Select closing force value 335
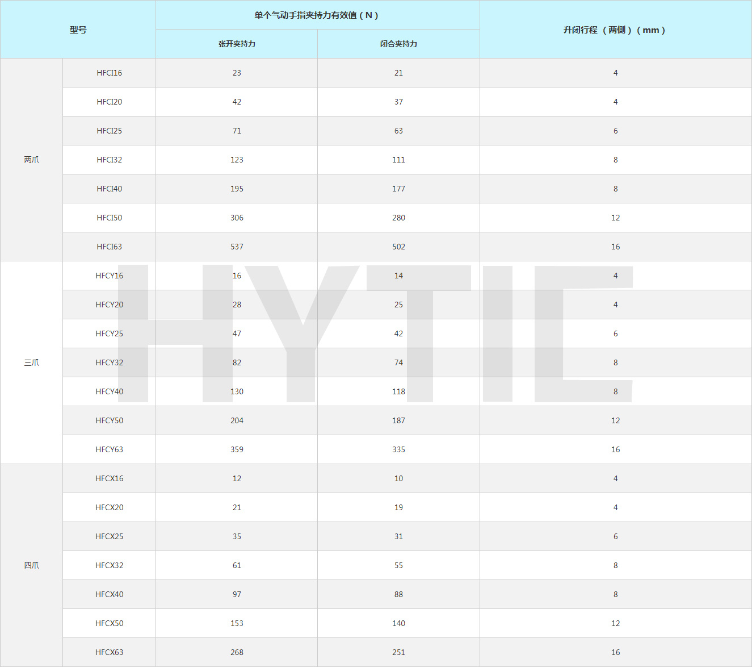 click(x=398, y=449)
